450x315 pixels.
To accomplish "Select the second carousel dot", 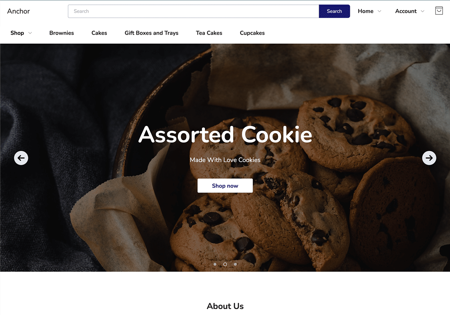I will (x=225, y=264).
